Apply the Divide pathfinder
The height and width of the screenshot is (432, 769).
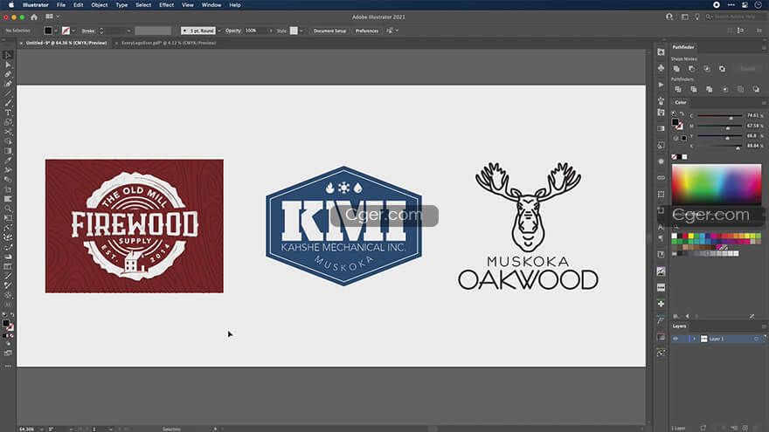click(x=678, y=89)
